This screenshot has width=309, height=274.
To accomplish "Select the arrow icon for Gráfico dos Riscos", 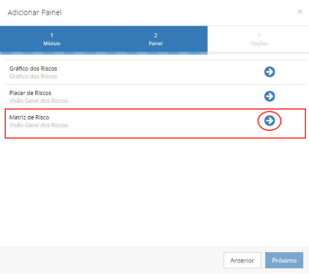I will point(269,72).
